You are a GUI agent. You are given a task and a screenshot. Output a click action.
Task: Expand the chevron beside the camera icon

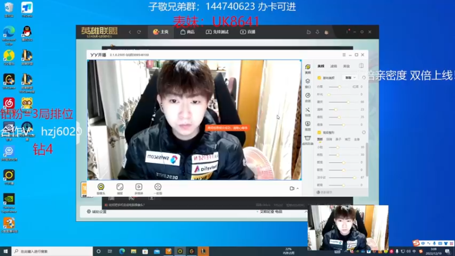point(297,188)
